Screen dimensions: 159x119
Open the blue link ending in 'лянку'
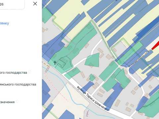[4, 23]
